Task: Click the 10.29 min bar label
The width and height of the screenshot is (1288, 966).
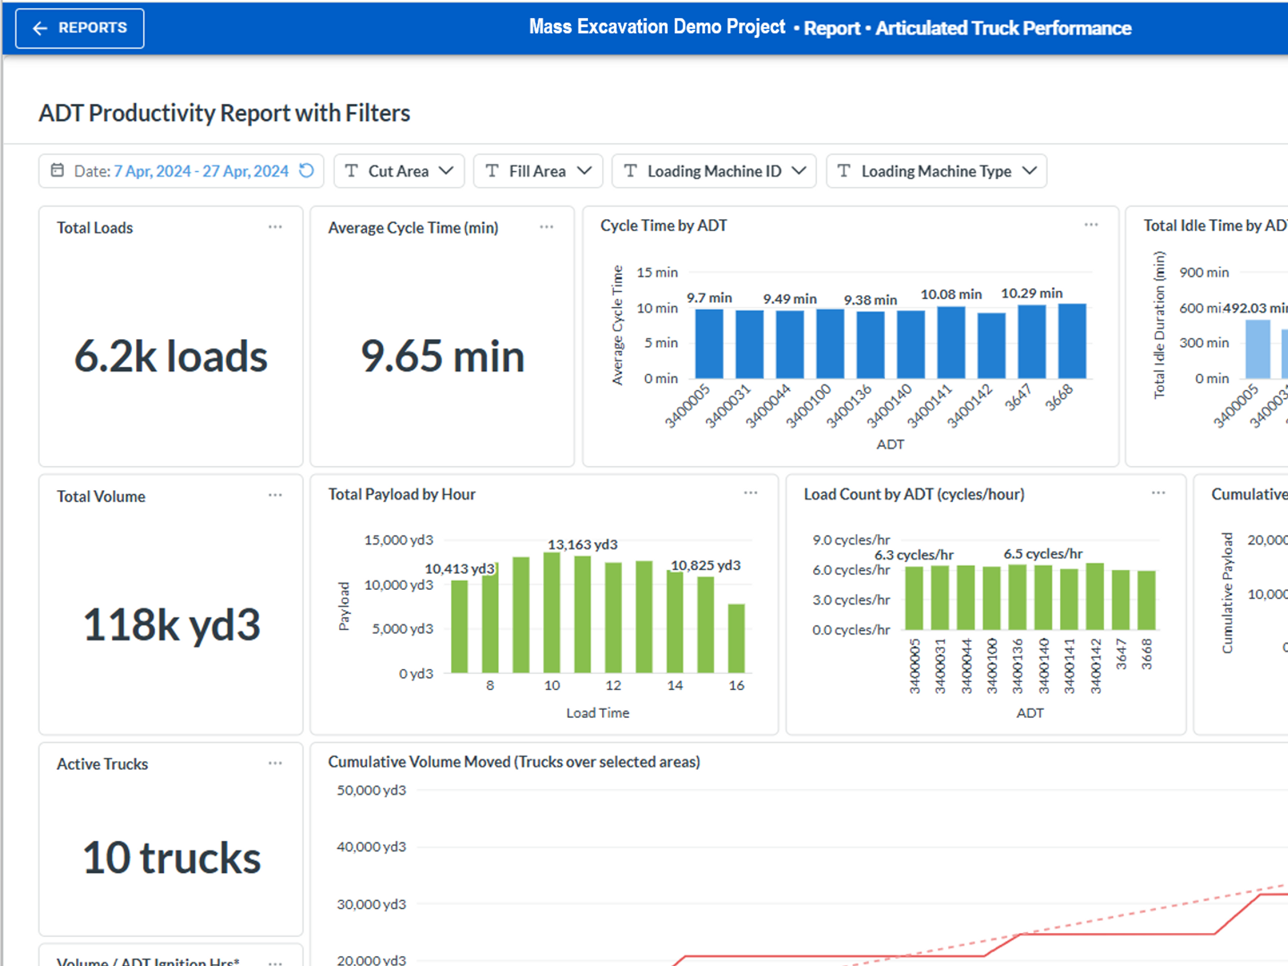Action: point(1032,293)
